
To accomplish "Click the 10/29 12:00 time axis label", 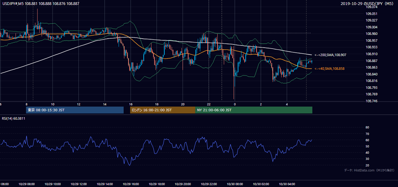I will click(x=79, y=184).
